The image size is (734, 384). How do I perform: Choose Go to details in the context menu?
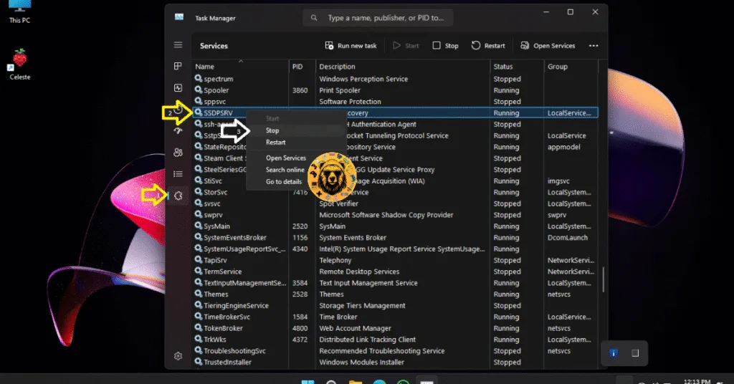(296, 181)
